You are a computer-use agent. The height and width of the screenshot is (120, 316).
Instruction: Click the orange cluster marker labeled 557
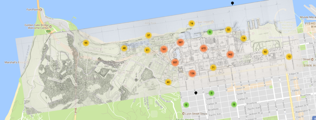click(175, 62)
